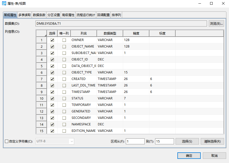Confirm with the 确定 button

[x=189, y=155]
